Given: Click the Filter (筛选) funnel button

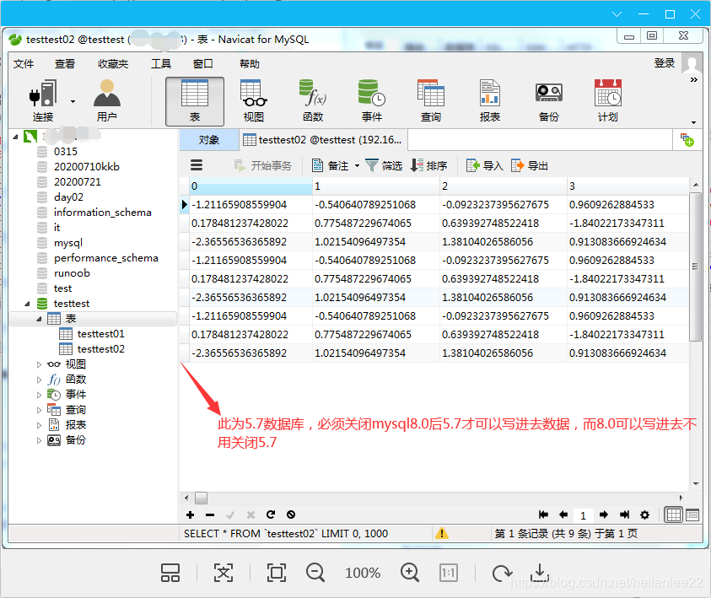Looking at the screenshot, I should click(x=384, y=165).
